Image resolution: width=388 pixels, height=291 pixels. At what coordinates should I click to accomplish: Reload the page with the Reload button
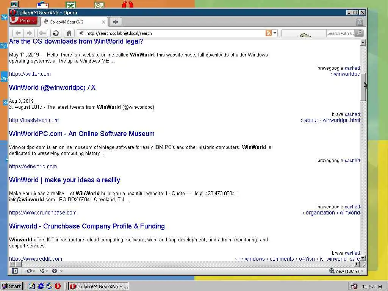[x=56, y=33]
